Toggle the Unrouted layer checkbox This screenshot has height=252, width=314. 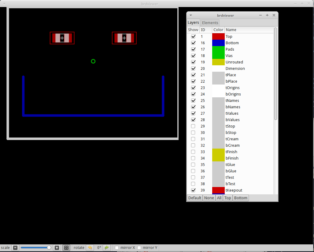point(193,62)
